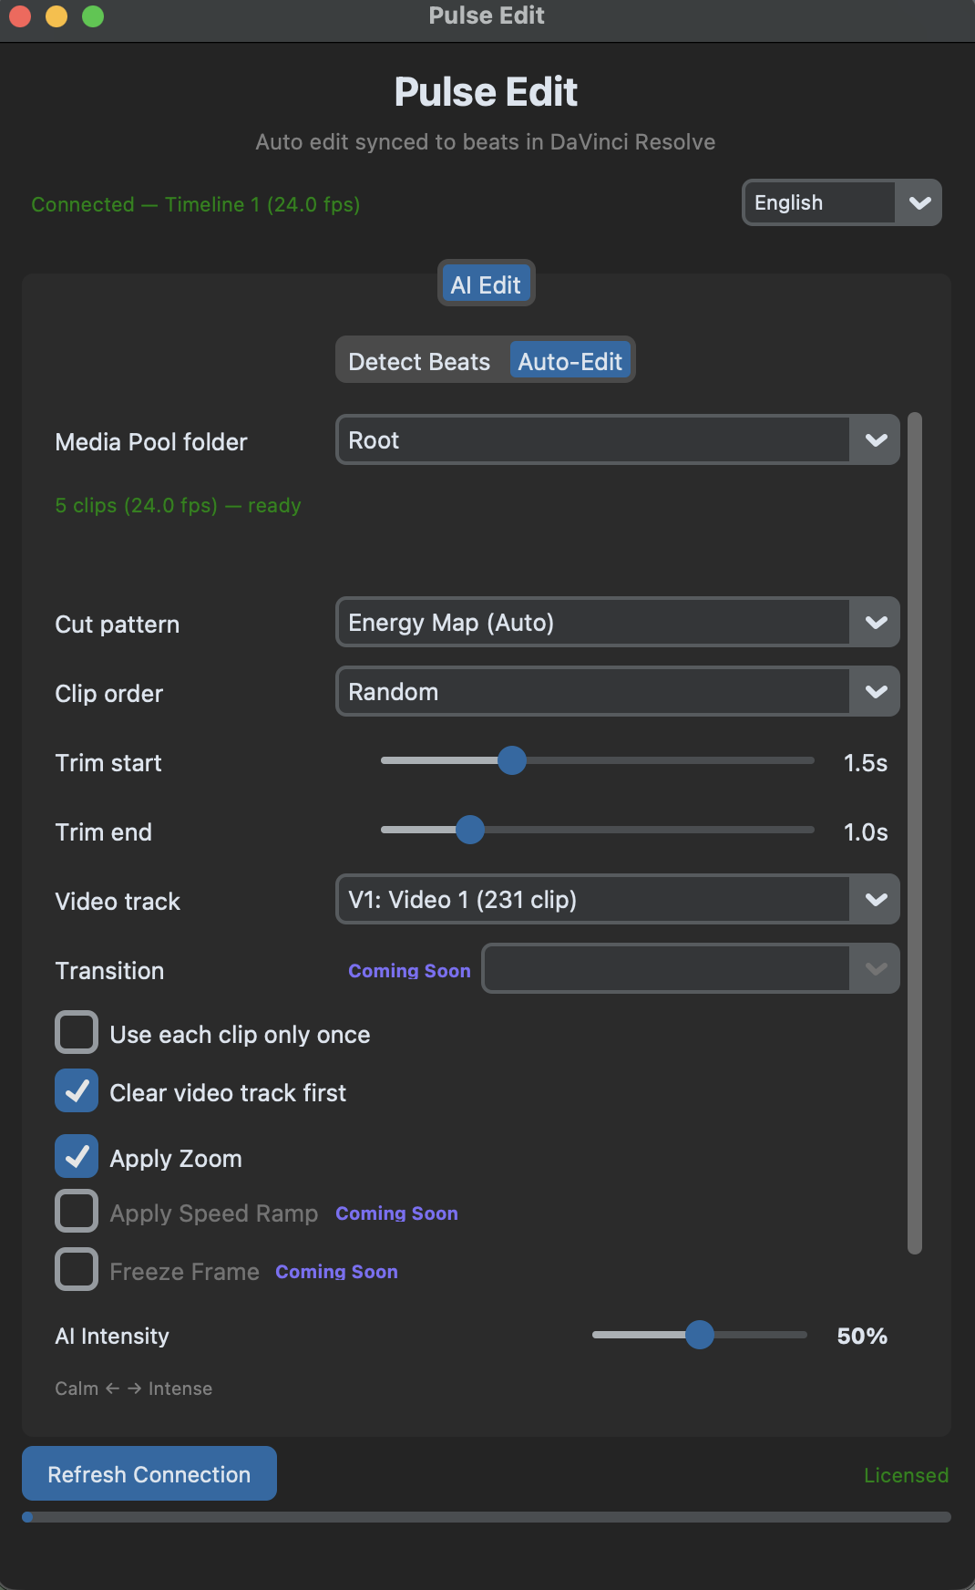Click the Media Pool folder dropdown chevron
975x1590 pixels.
(x=876, y=440)
